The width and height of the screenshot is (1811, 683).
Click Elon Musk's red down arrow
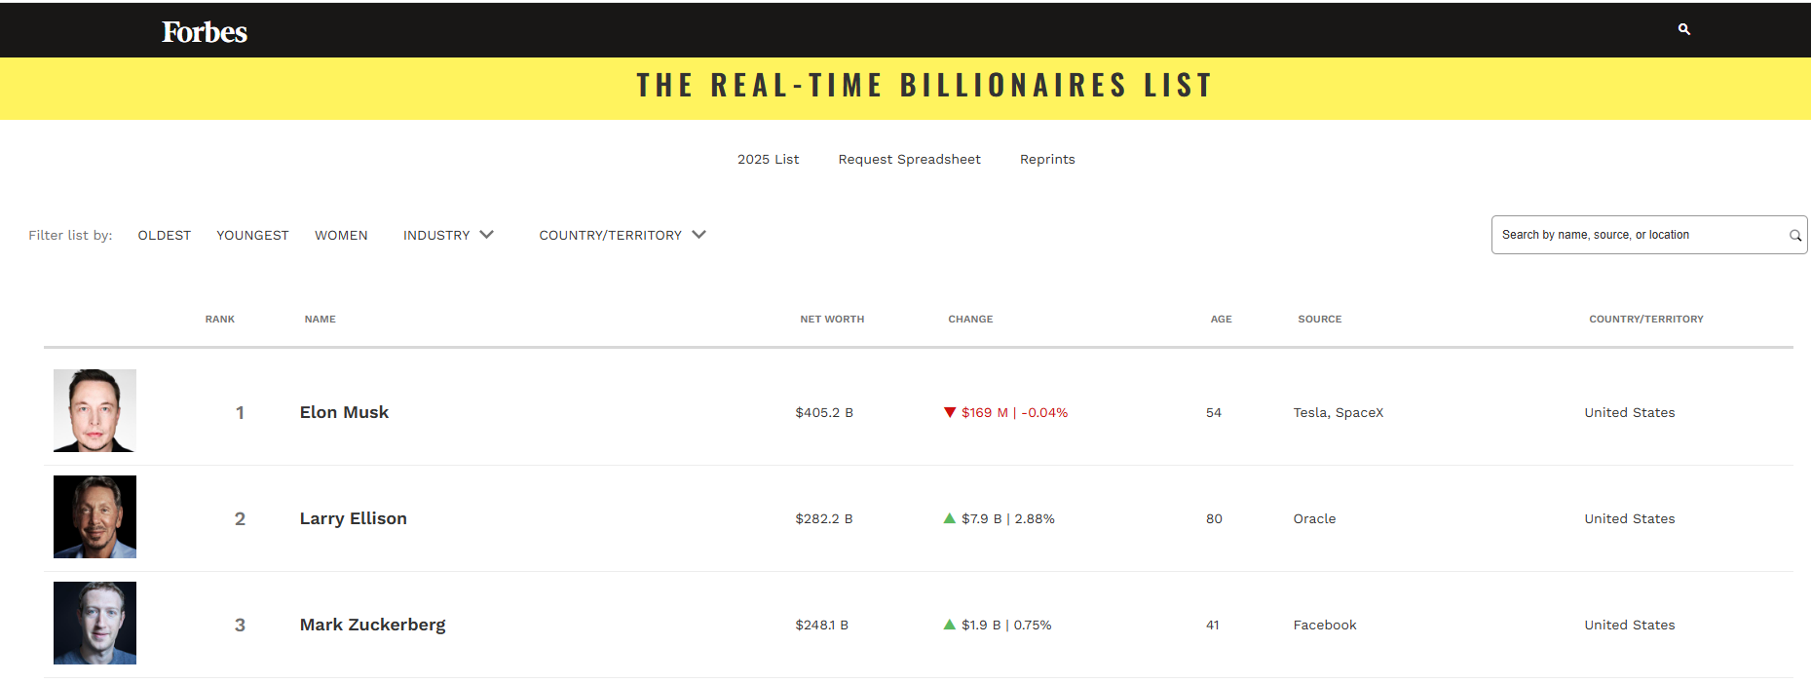(950, 412)
